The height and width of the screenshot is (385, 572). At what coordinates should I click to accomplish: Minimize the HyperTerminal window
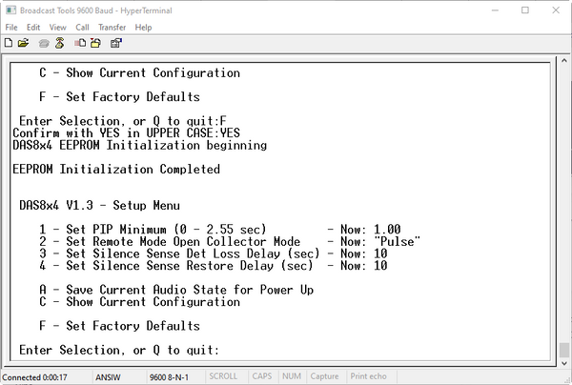pyautogui.click(x=495, y=10)
